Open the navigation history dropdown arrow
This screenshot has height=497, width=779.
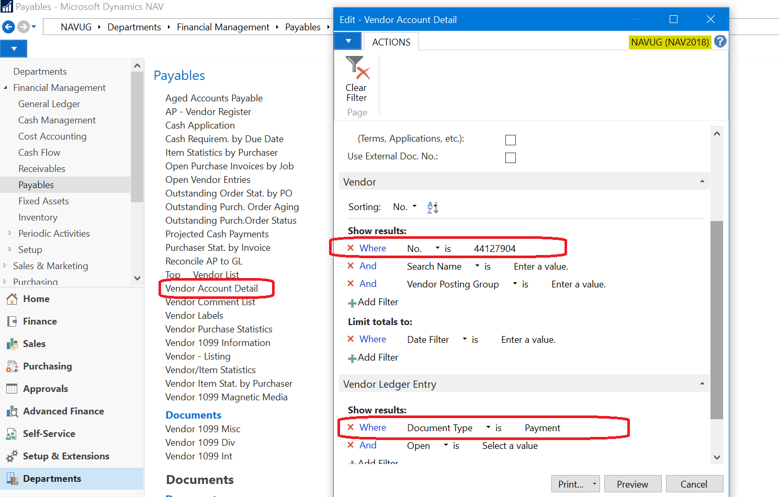tap(34, 27)
